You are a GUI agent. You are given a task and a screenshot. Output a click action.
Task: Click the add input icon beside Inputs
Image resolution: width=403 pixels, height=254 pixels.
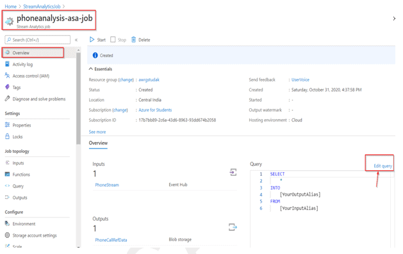click(233, 172)
